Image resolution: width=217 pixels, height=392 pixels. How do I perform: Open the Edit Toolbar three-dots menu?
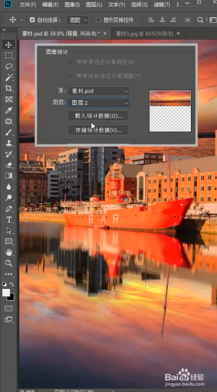point(9,274)
